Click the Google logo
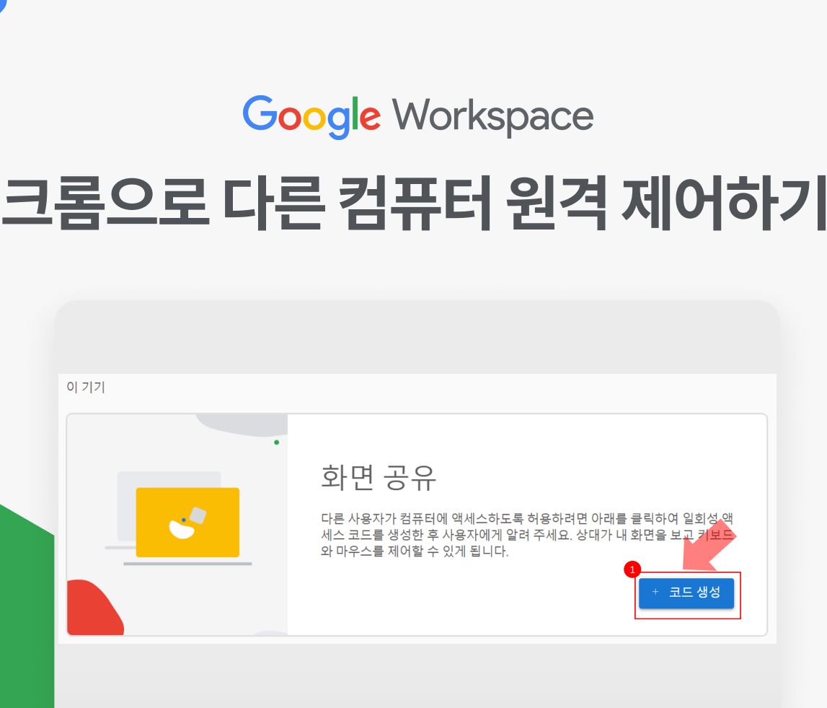 (x=311, y=115)
